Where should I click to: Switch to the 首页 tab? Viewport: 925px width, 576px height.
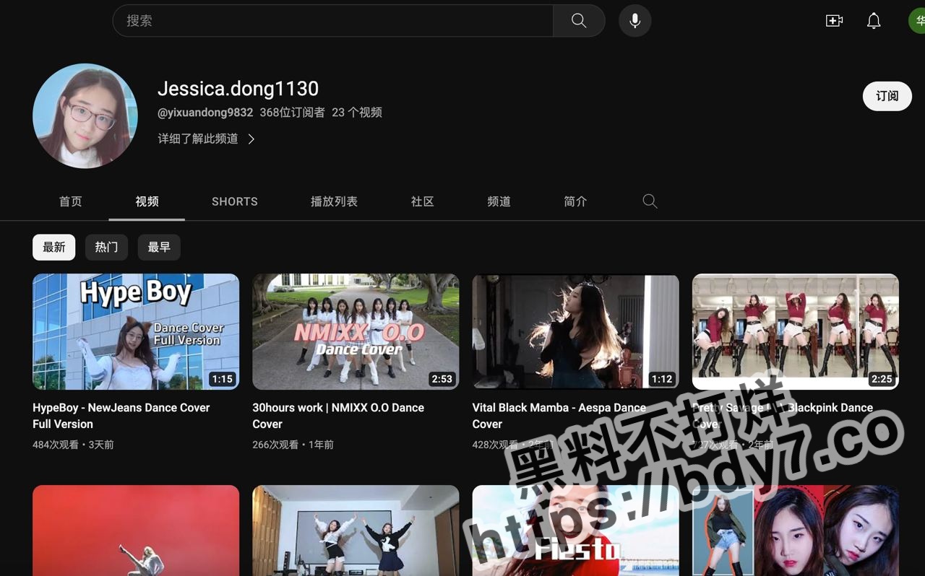pyautogui.click(x=71, y=201)
